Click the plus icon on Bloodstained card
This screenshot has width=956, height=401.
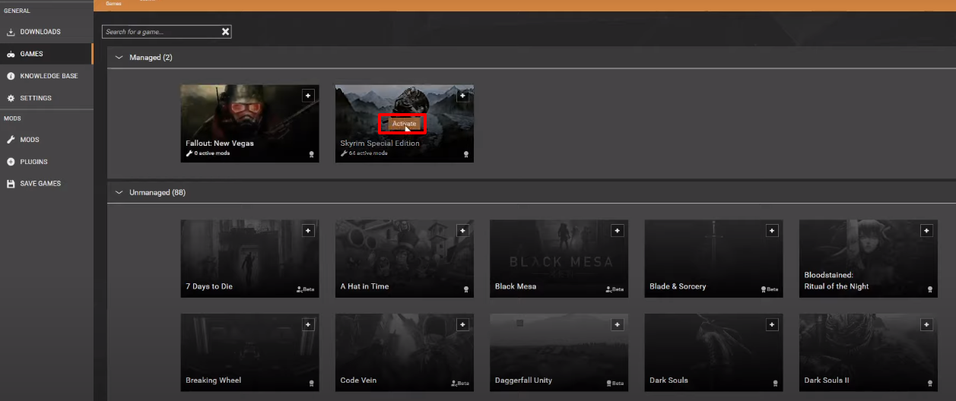[926, 230]
